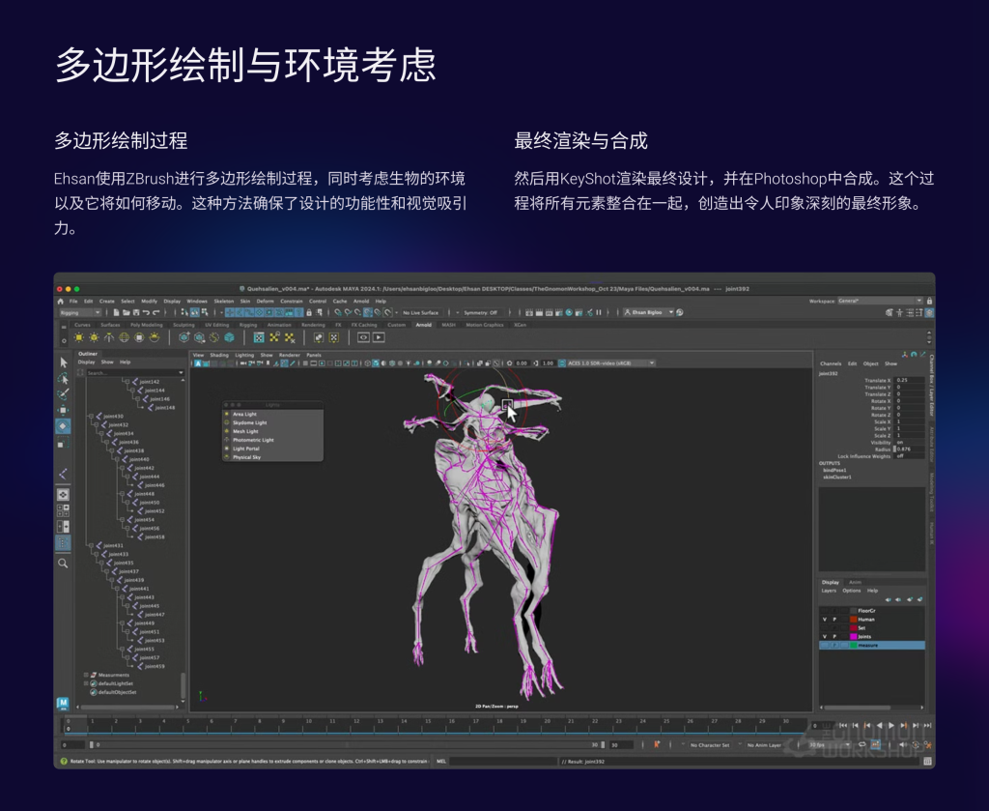Toggle the workspace lock icon

(x=929, y=301)
